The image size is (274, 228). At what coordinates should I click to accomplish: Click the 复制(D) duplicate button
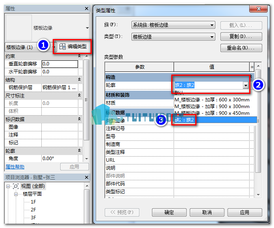click(241, 36)
